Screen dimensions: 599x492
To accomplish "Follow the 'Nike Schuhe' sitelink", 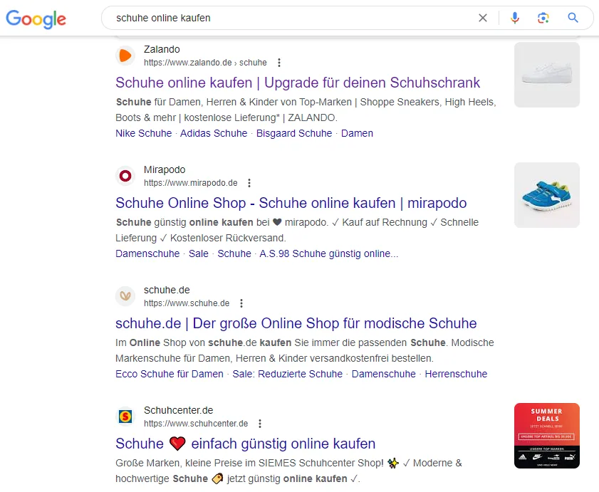I will [x=144, y=133].
